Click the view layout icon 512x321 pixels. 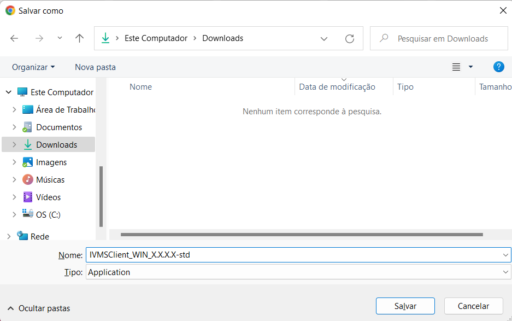(x=456, y=67)
